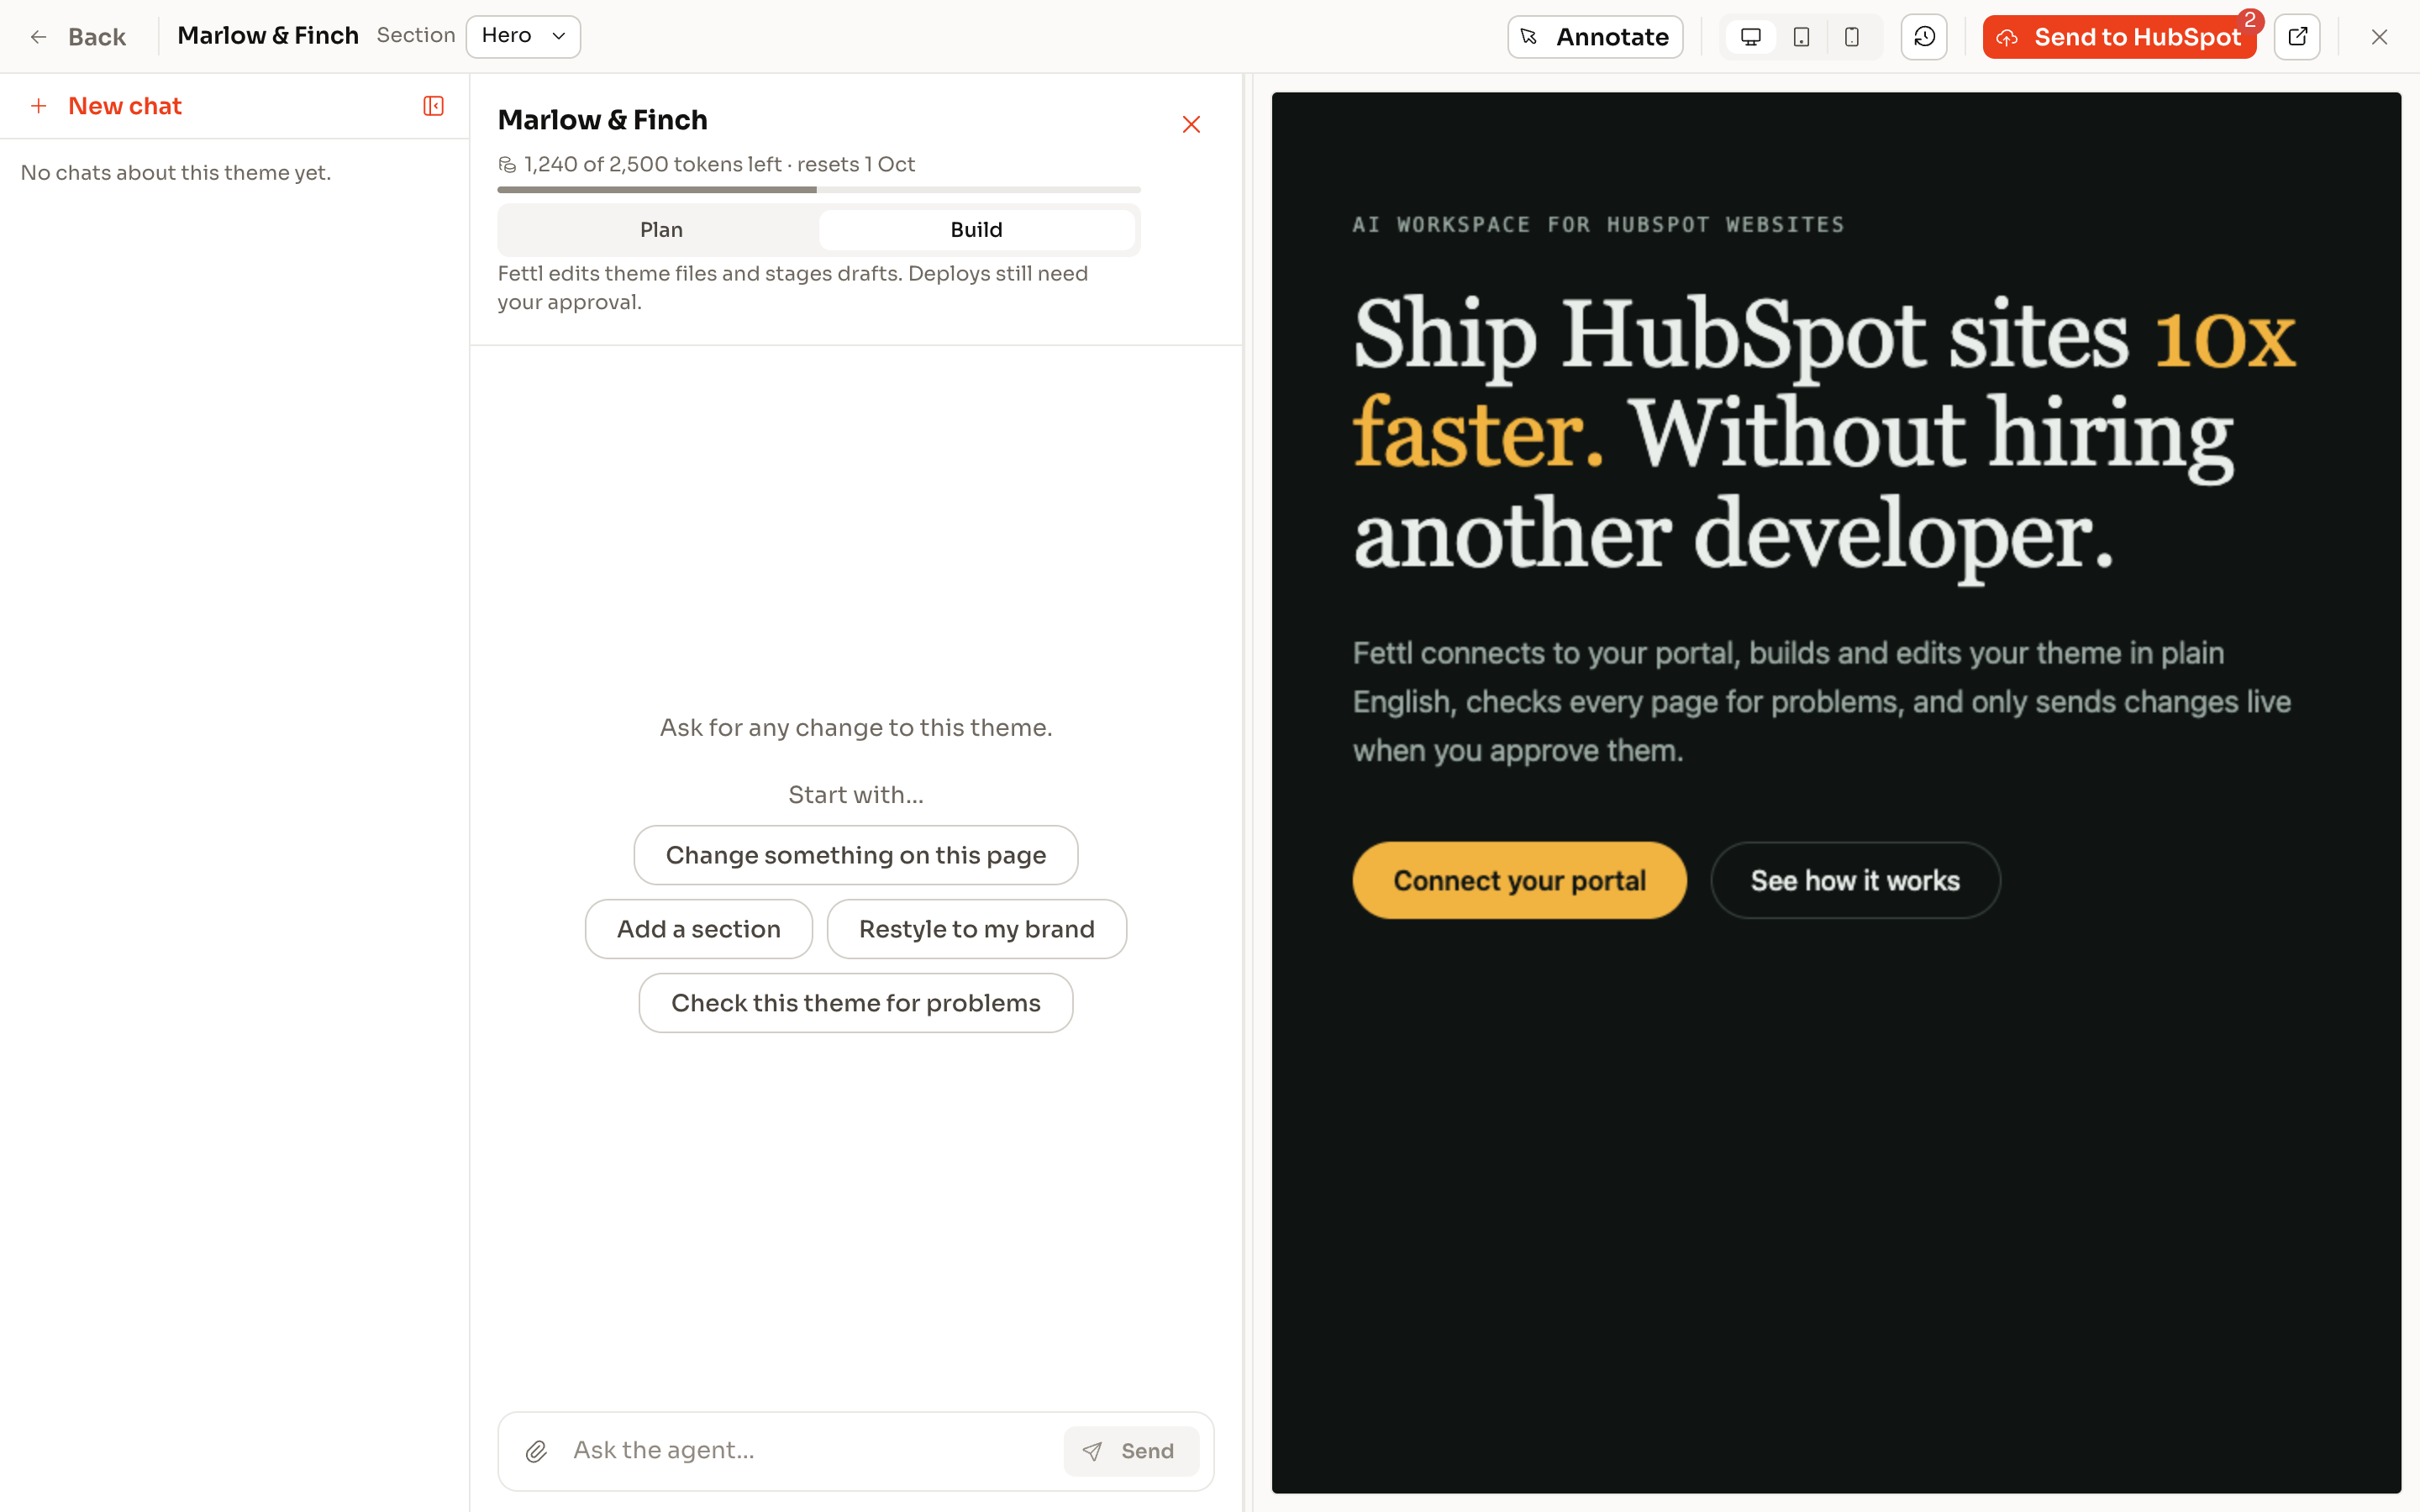2420x1512 pixels.
Task: Switch to mobile preview icon
Action: click(1852, 37)
